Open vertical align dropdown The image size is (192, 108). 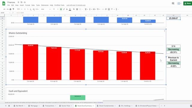click(90, 9)
